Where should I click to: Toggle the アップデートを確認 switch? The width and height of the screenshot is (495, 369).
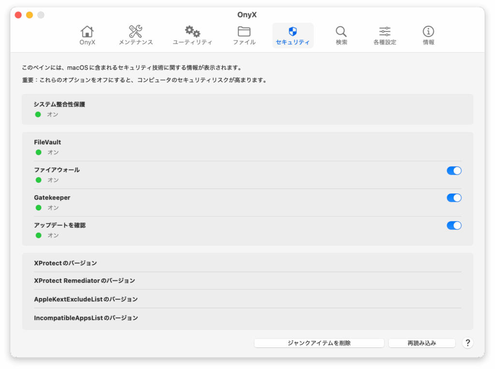coord(454,225)
